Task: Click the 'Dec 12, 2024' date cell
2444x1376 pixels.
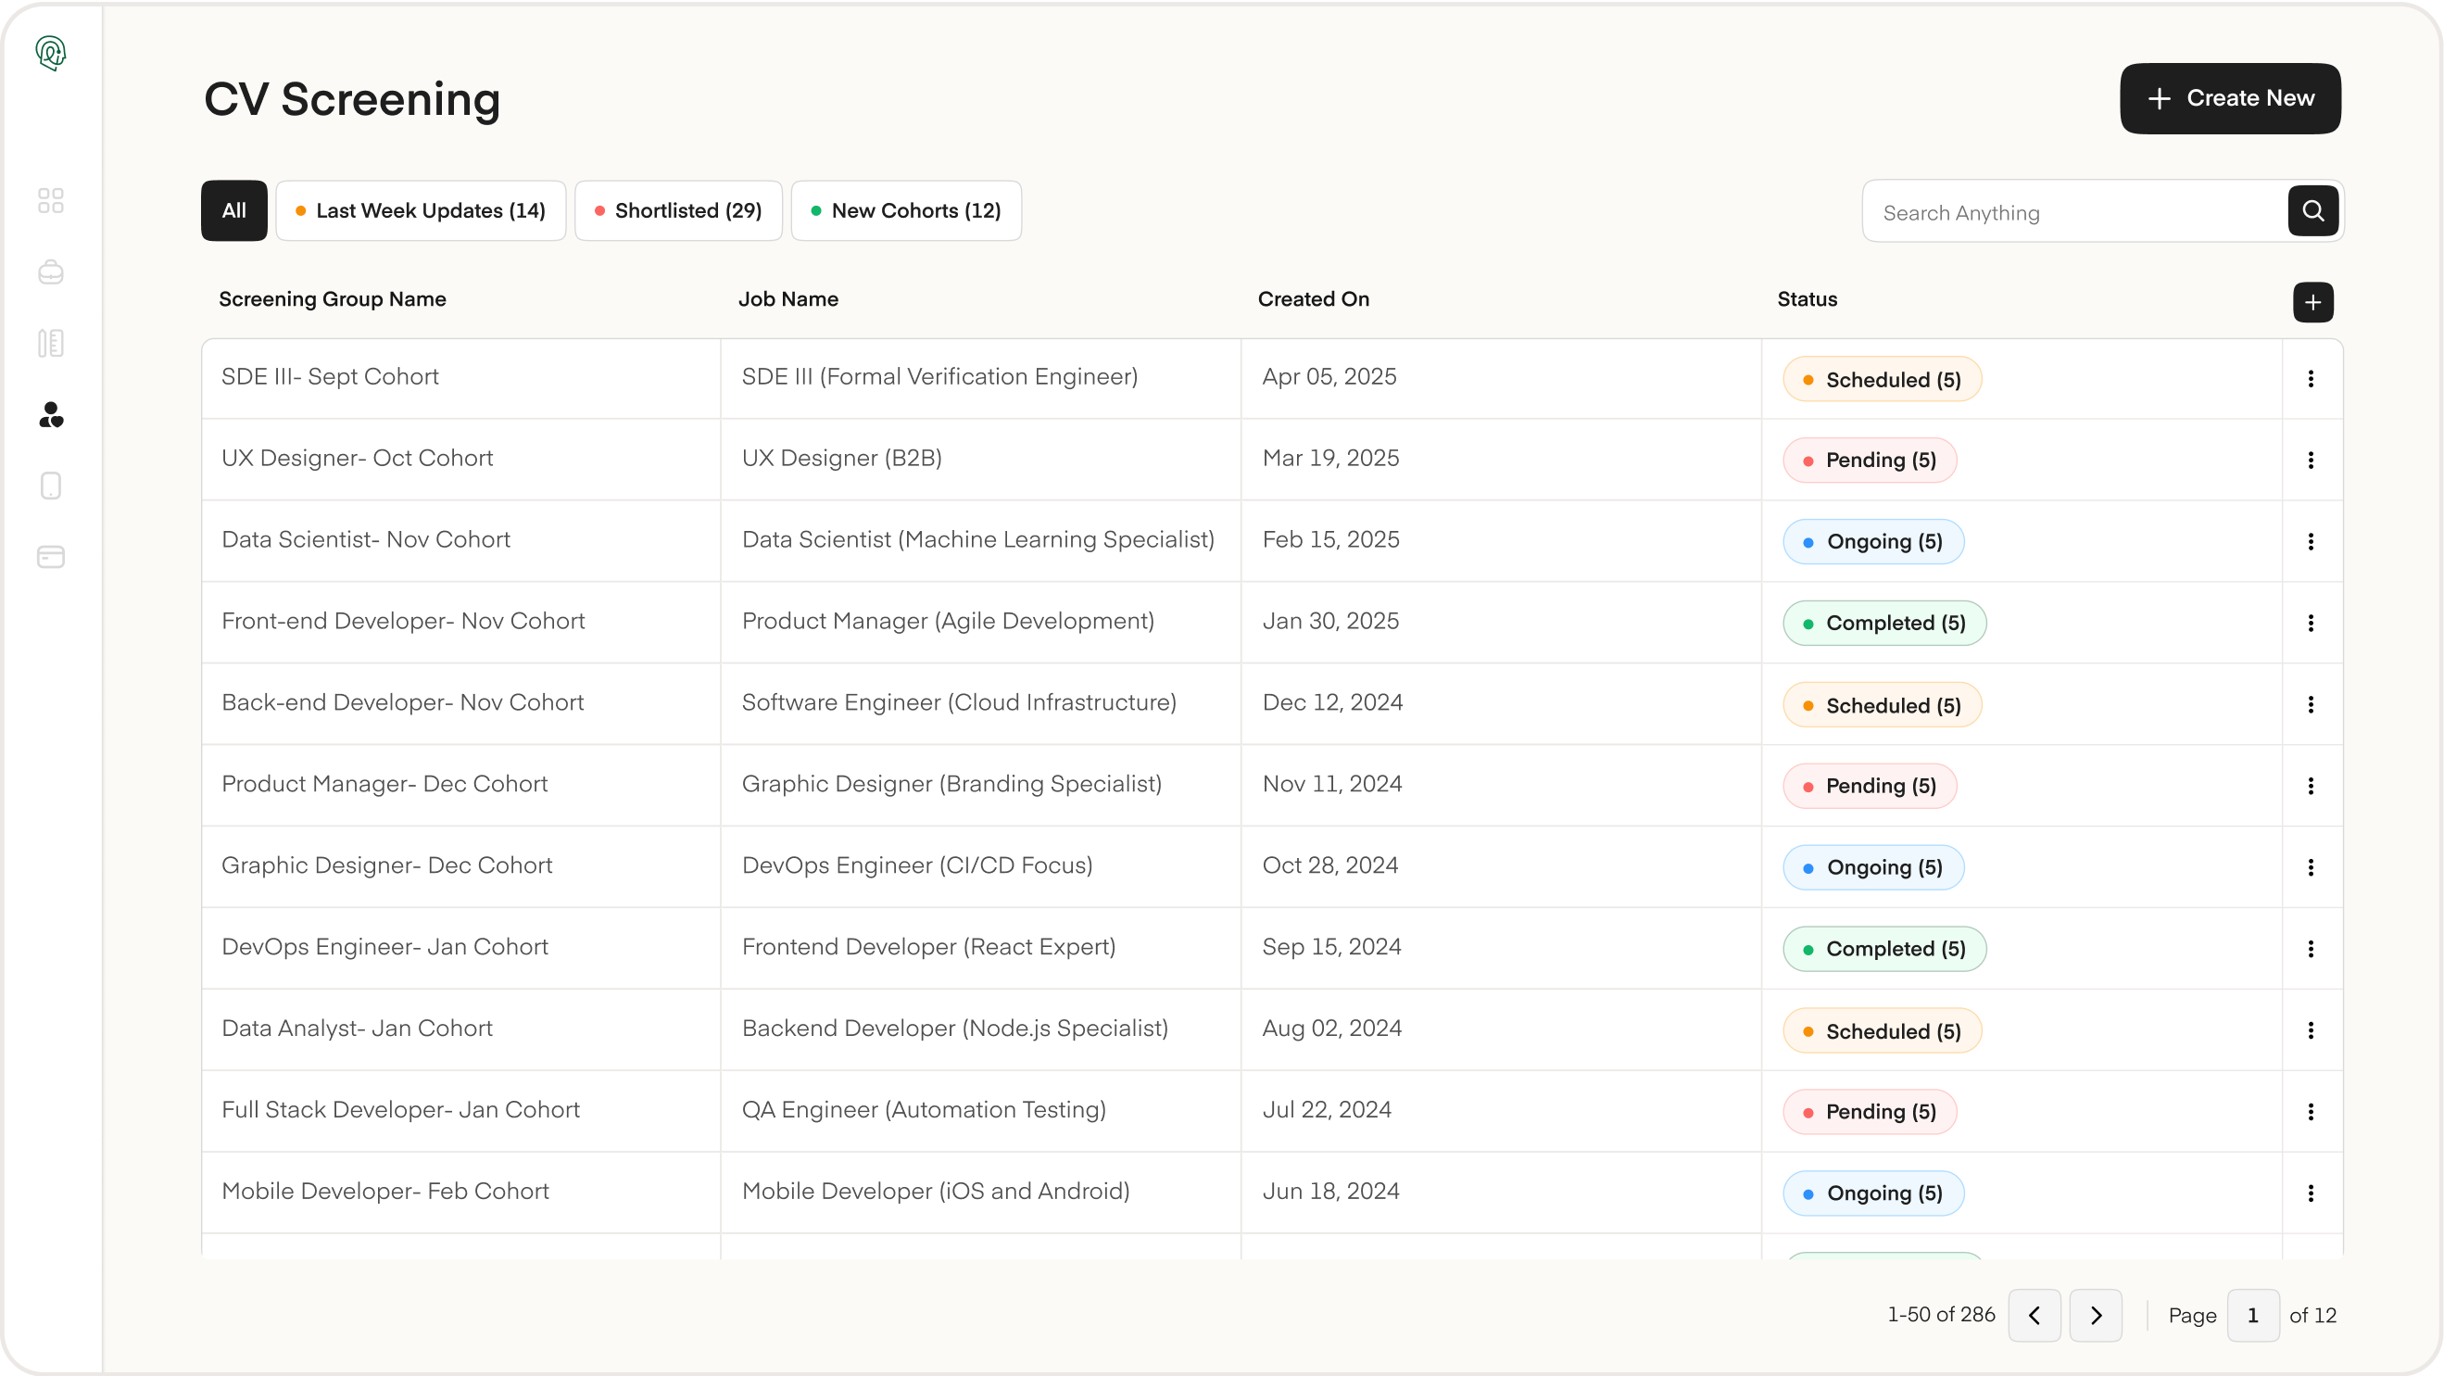Action: pos(1332,703)
